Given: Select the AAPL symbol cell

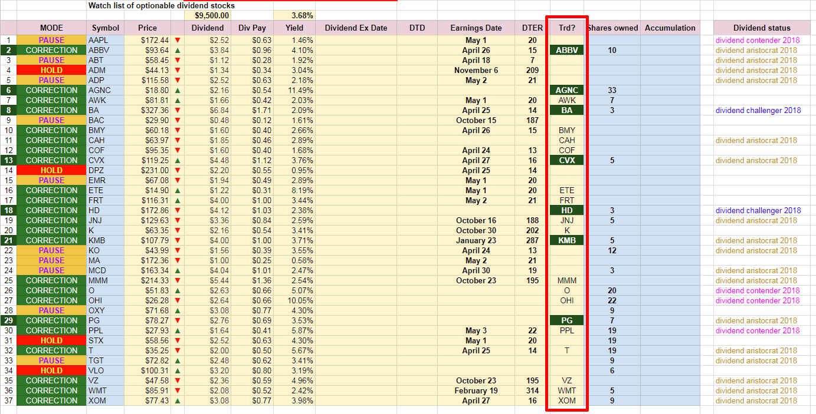Looking at the screenshot, I should 106,40.
